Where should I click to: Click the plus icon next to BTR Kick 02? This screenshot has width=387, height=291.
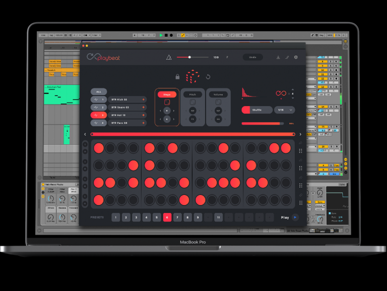click(144, 100)
